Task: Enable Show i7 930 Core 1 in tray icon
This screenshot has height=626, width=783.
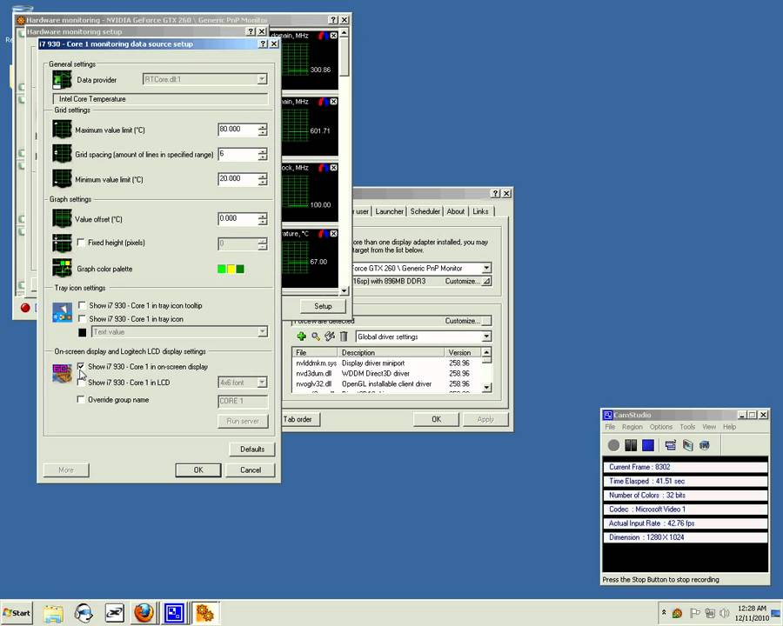Action: 82,318
